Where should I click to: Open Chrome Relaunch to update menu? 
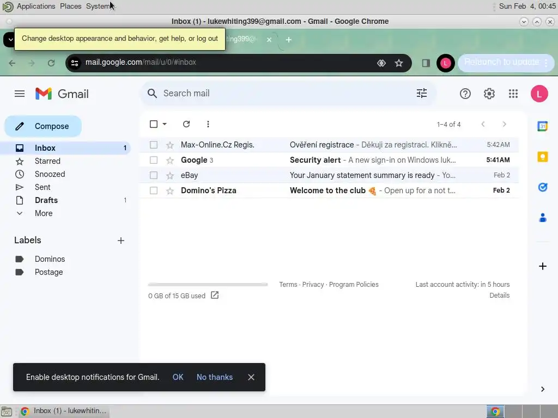(x=505, y=63)
